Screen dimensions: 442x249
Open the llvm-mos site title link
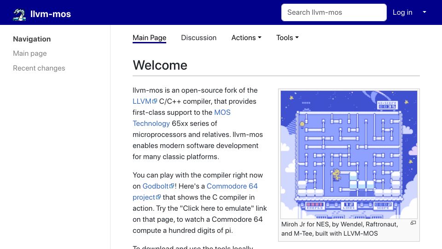click(51, 14)
